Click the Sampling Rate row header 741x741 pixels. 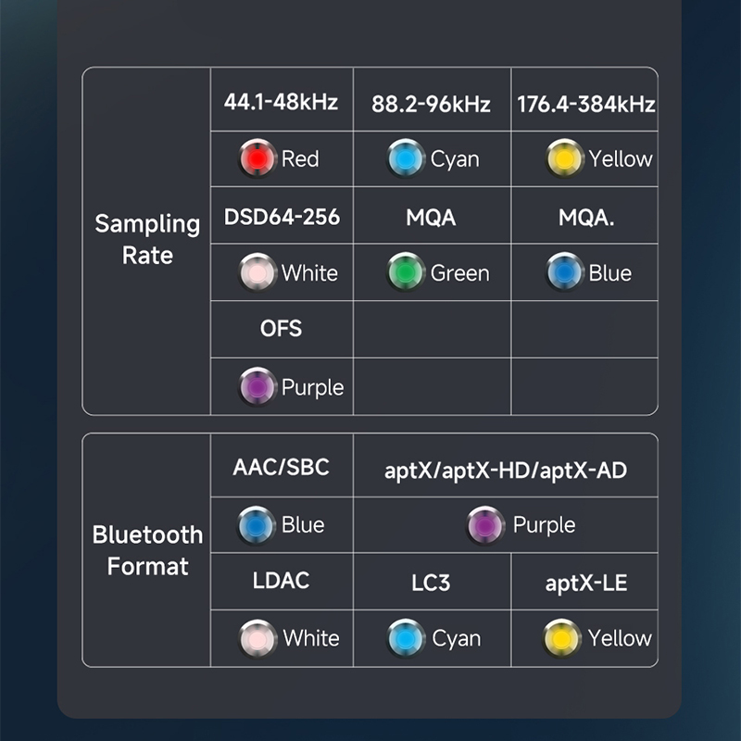click(x=147, y=240)
